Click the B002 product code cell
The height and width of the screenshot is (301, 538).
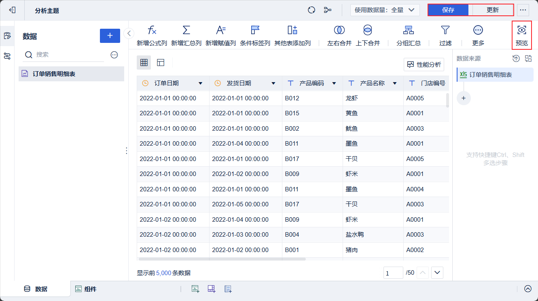tap(312, 129)
